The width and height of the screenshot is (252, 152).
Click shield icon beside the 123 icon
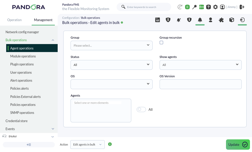(x=168, y=20)
